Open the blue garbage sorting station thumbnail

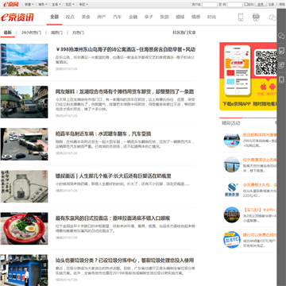(x=24, y=270)
